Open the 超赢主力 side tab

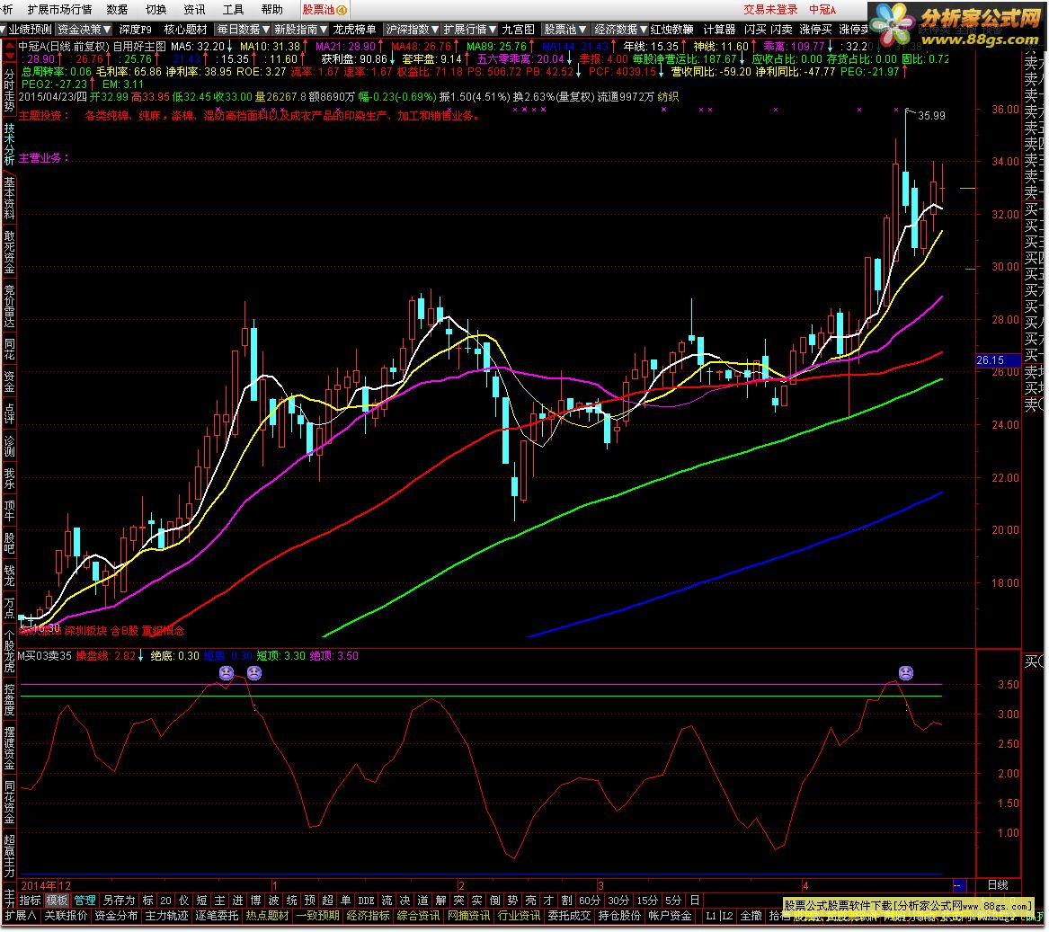[x=9, y=855]
